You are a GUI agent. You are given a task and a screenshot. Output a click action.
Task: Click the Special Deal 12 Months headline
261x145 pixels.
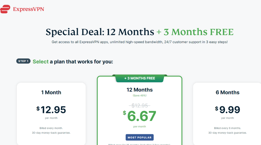click(x=100, y=32)
